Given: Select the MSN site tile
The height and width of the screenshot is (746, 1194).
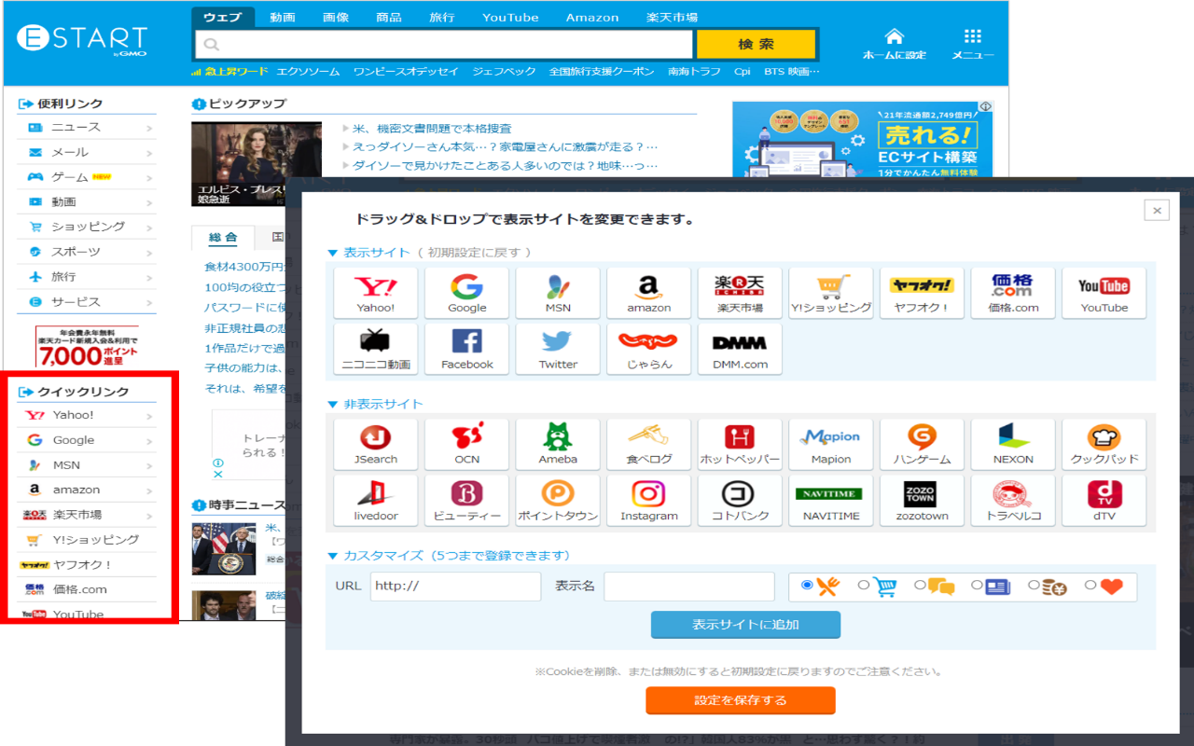Looking at the screenshot, I should pos(558,294).
